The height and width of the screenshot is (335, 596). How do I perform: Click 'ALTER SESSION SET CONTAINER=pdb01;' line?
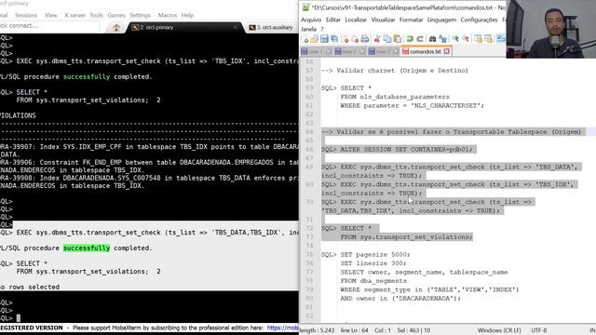click(x=406, y=149)
